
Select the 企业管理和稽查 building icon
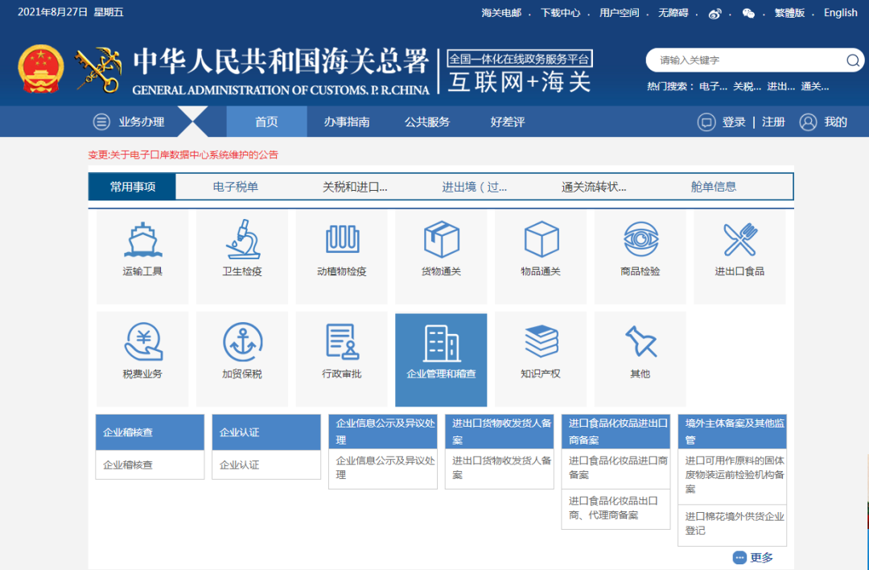click(x=441, y=343)
